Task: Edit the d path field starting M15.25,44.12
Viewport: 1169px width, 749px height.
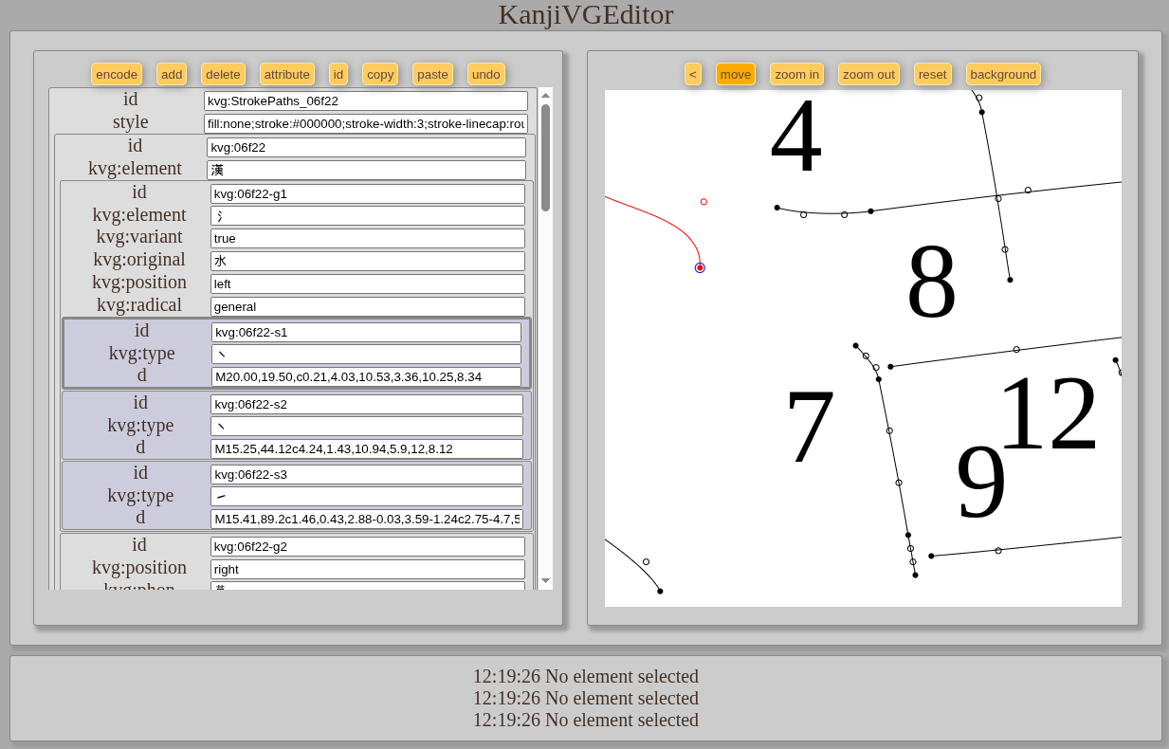Action: click(x=367, y=448)
